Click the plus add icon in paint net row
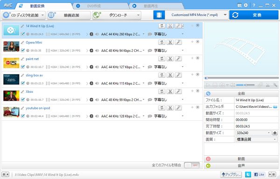Screen dimensions: 280x179 point(192,58)
